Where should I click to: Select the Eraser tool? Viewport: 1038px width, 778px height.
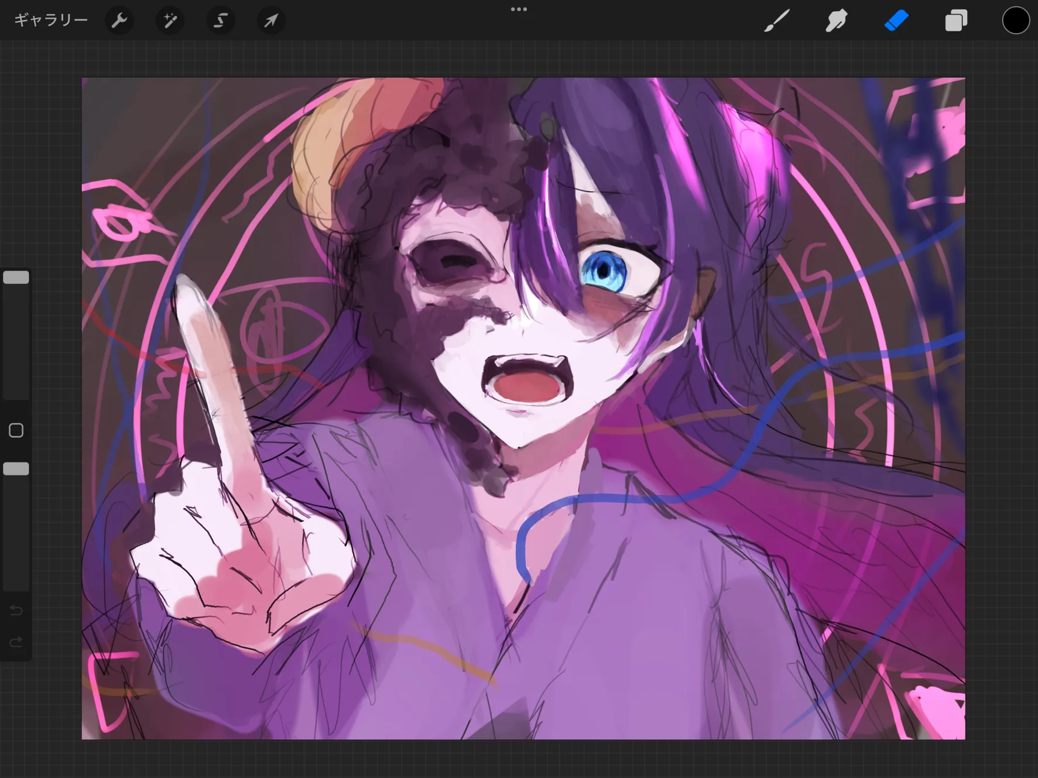point(896,21)
